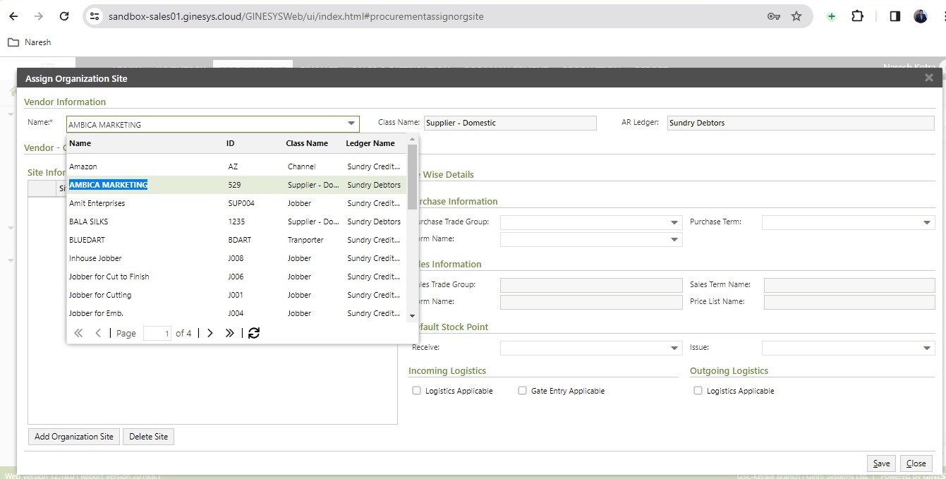
Task: Choose Amit Enterprises vendor
Action: click(236, 203)
